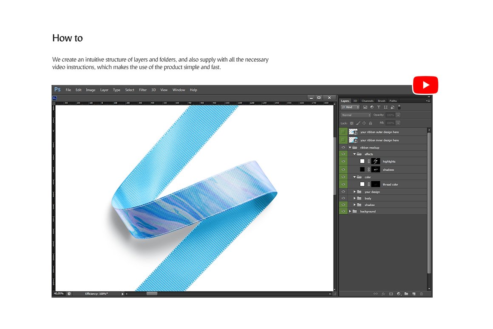The height and width of the screenshot is (329, 493).
Task: Open the Normal blend mode dropdown
Action: pos(356,115)
